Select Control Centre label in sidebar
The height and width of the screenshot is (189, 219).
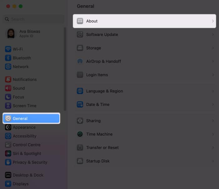pyautogui.click(x=27, y=145)
